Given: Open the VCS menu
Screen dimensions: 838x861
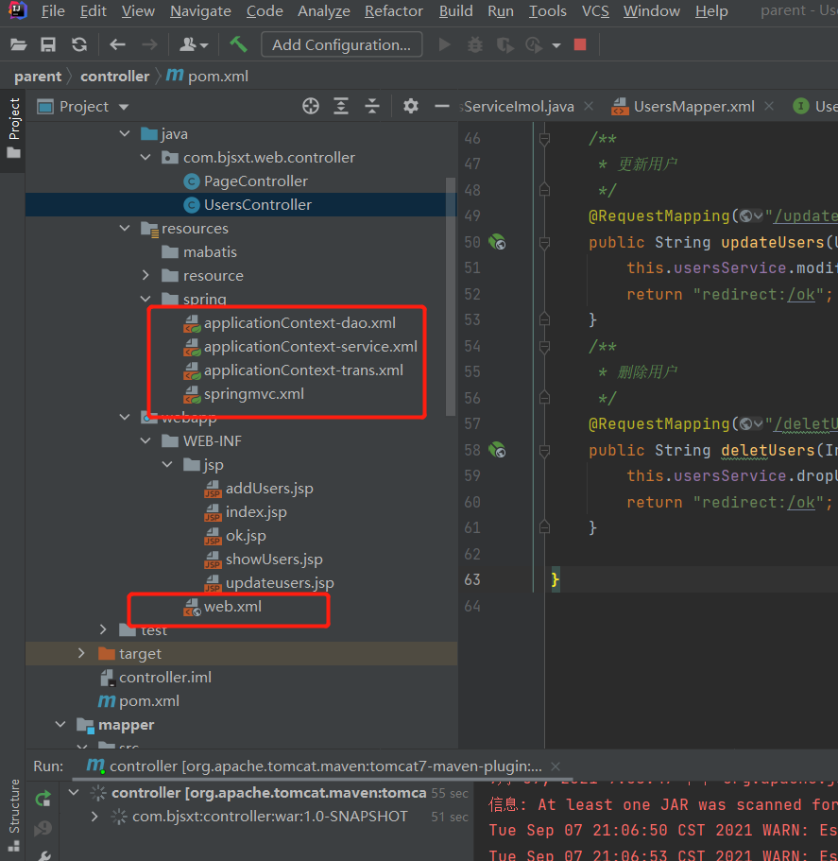Looking at the screenshot, I should 595,11.
